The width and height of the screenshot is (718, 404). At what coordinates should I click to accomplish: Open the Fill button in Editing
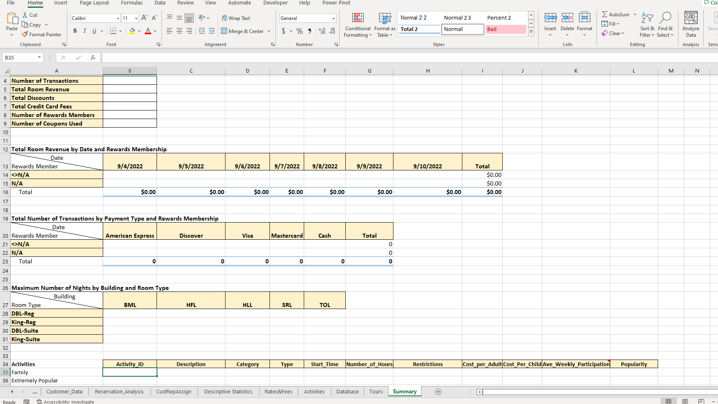click(610, 24)
